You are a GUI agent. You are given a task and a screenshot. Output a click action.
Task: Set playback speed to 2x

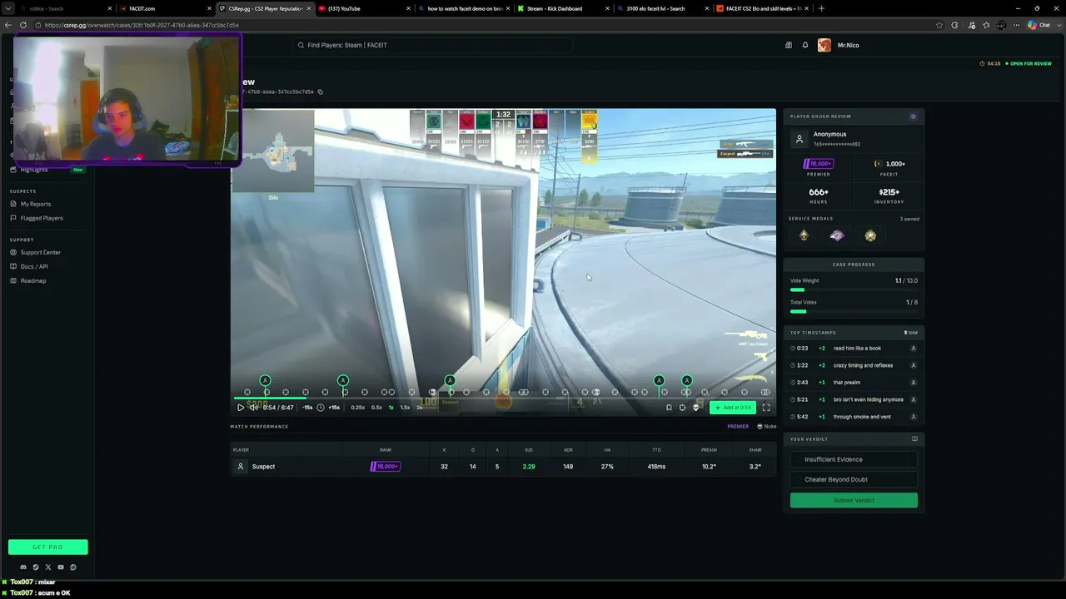click(x=419, y=408)
